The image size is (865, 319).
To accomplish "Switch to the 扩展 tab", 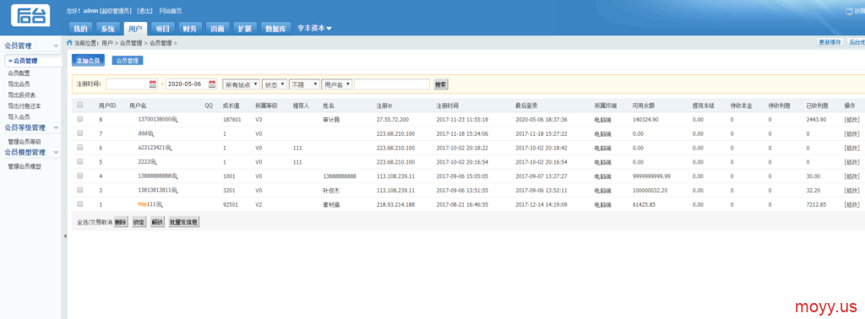I will coord(245,29).
